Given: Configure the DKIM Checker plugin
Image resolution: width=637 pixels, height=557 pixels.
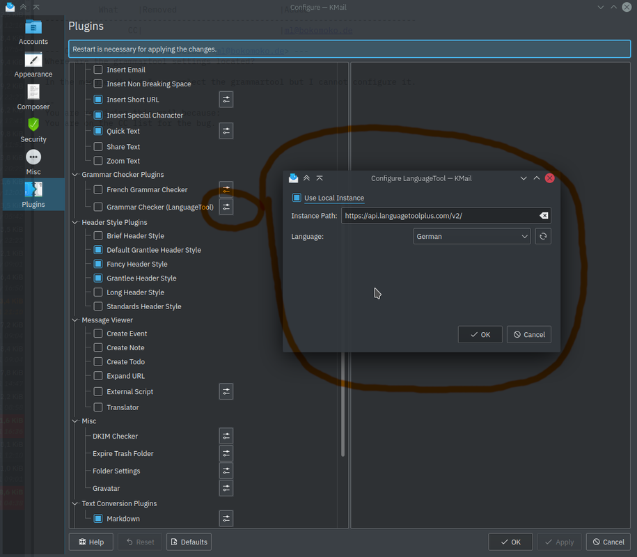Looking at the screenshot, I should point(226,436).
